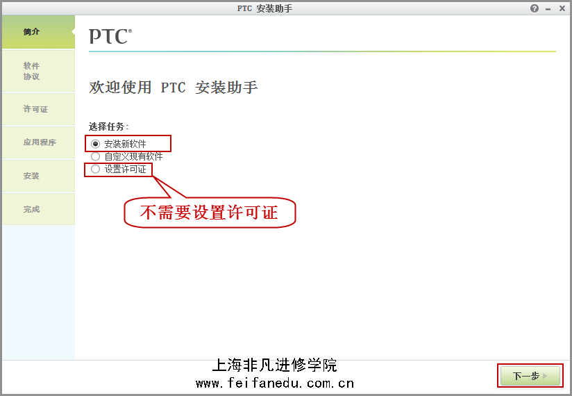Image resolution: width=572 pixels, height=396 pixels.
Task: Click the 下一步 button
Action: (x=530, y=376)
